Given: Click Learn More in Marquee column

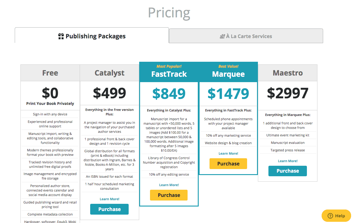Looking at the screenshot, I should point(228,153).
